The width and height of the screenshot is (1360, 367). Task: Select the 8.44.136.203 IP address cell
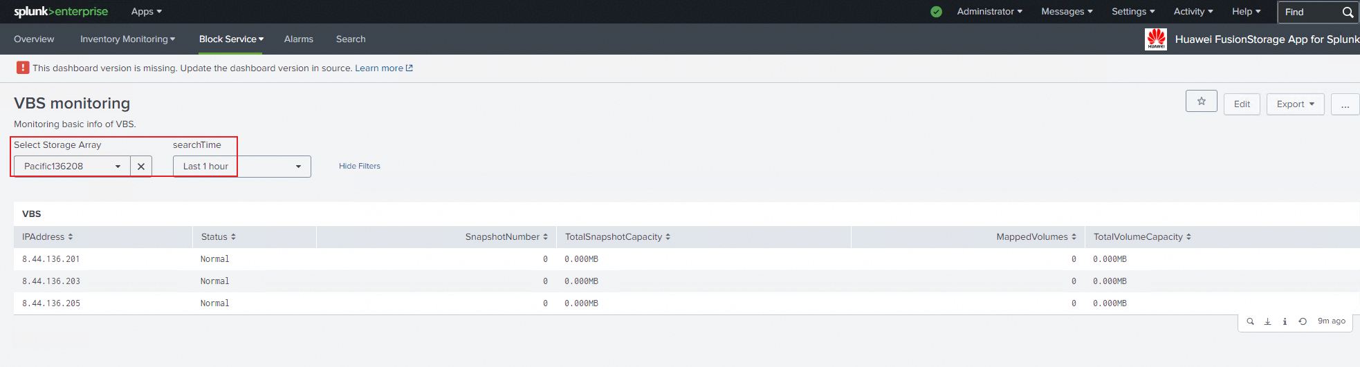coord(51,281)
